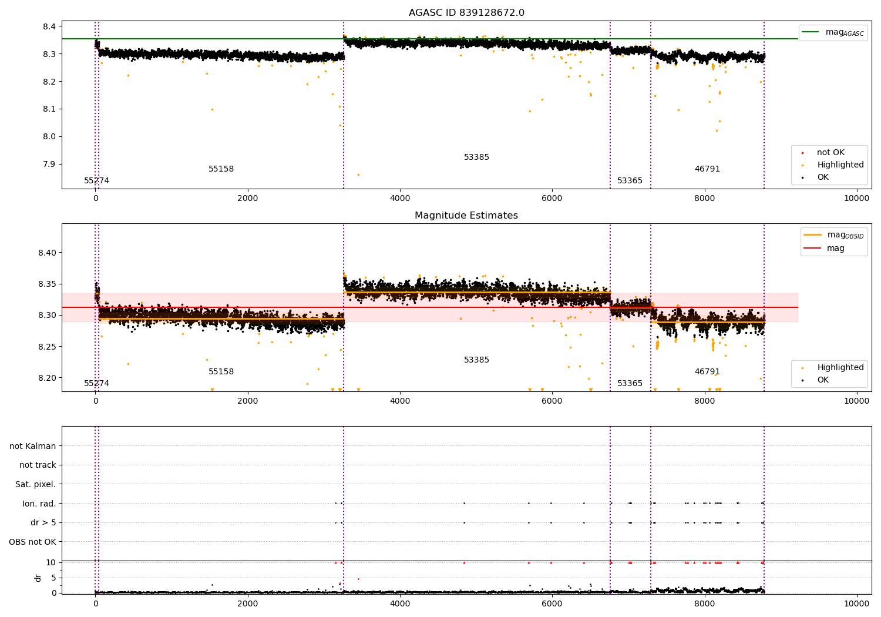Click 'Highlighted' legend entry in top plot
Screen dimensions: 881x617
point(833,165)
